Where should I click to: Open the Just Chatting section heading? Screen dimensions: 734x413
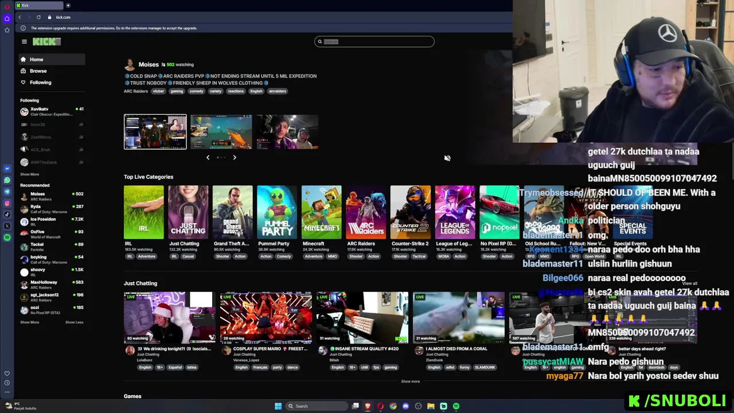140,283
